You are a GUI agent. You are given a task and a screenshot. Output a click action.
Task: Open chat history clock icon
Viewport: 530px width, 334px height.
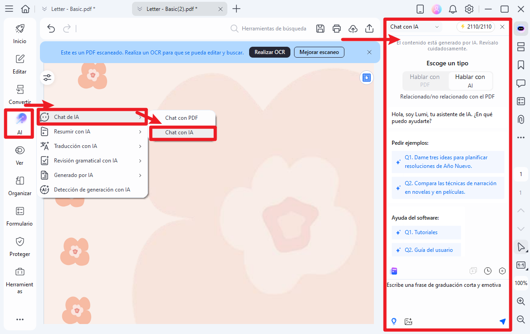tap(488, 271)
